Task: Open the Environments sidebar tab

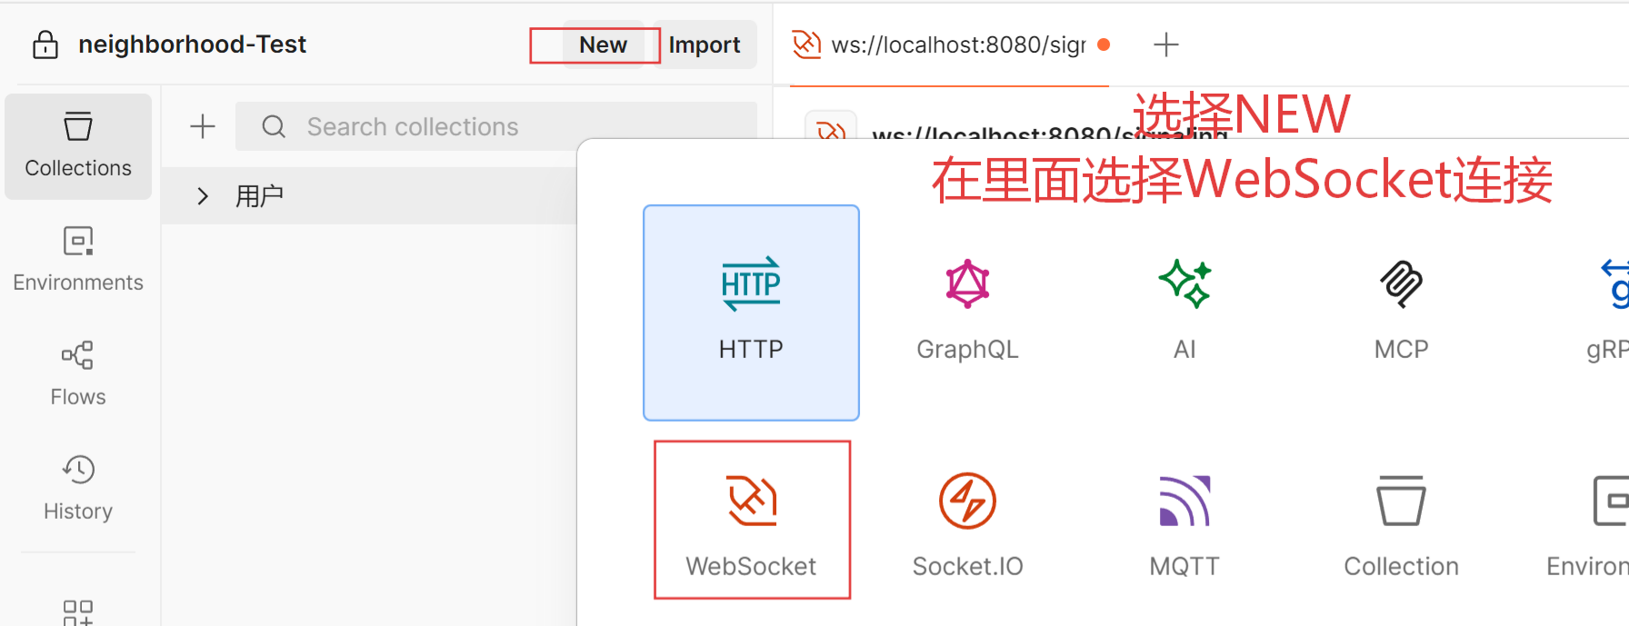Action: point(78,260)
